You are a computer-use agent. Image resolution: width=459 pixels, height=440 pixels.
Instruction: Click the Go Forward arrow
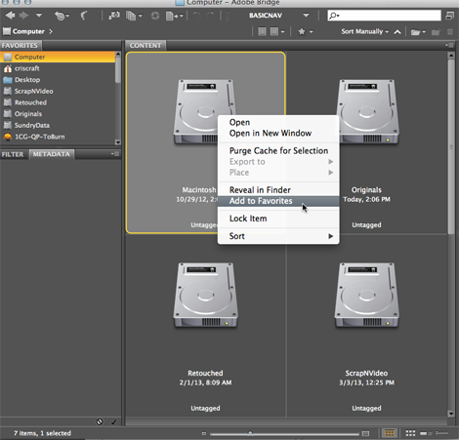pos(24,16)
